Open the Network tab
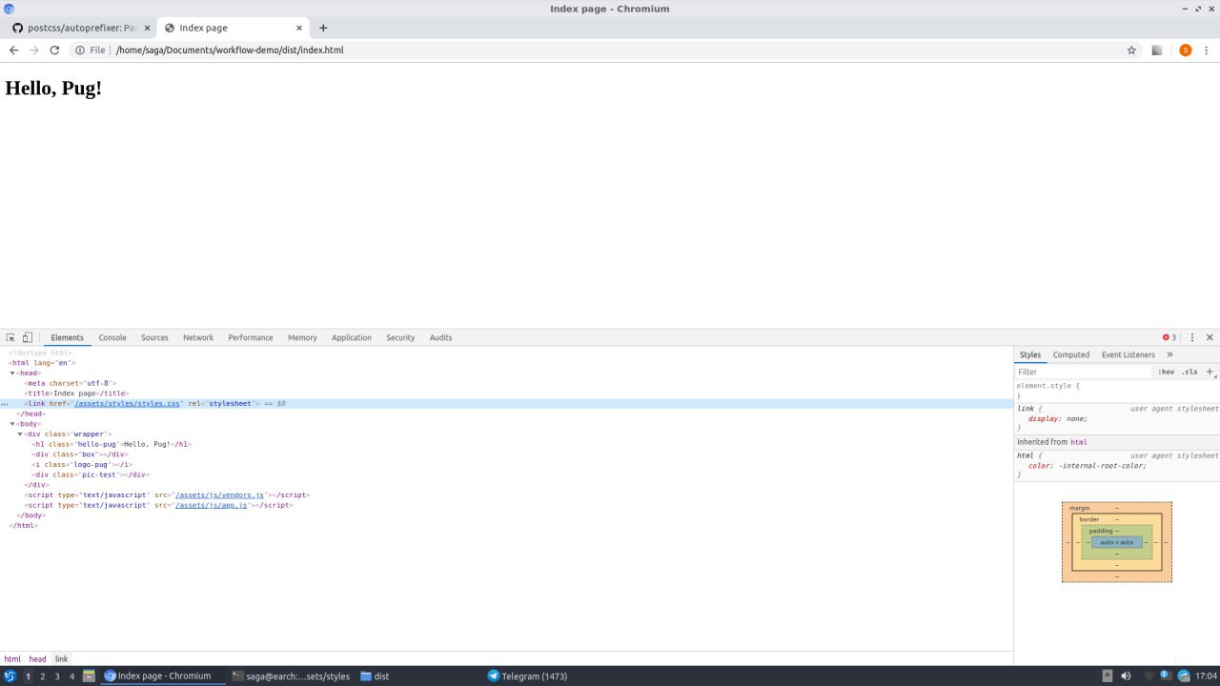This screenshot has height=686, width=1220. [198, 337]
